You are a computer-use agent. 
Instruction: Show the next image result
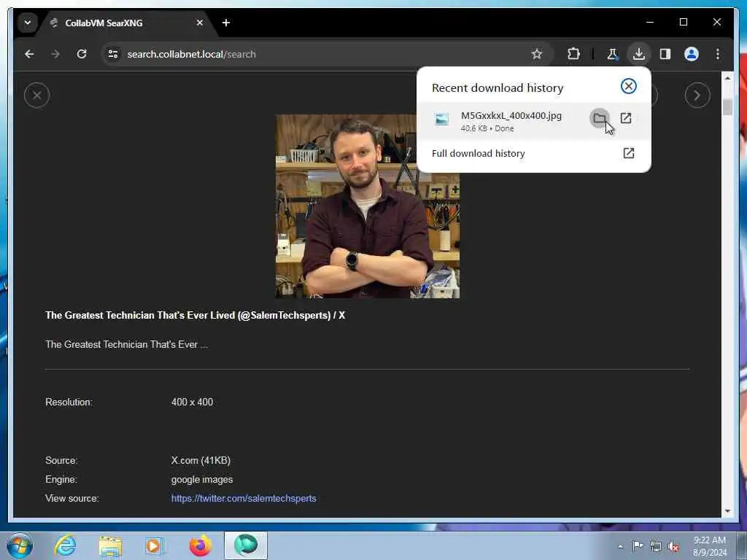point(697,96)
